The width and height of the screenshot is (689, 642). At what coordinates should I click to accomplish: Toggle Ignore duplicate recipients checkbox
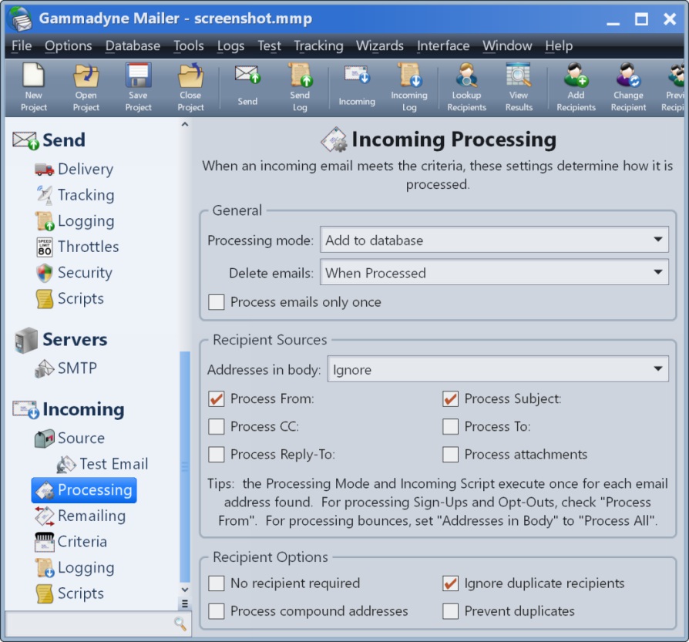pyautogui.click(x=451, y=583)
